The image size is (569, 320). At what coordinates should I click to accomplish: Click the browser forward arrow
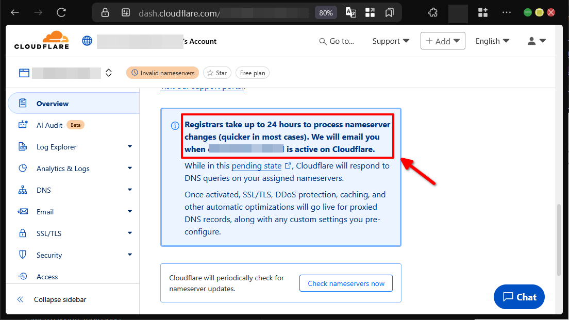pyautogui.click(x=38, y=13)
